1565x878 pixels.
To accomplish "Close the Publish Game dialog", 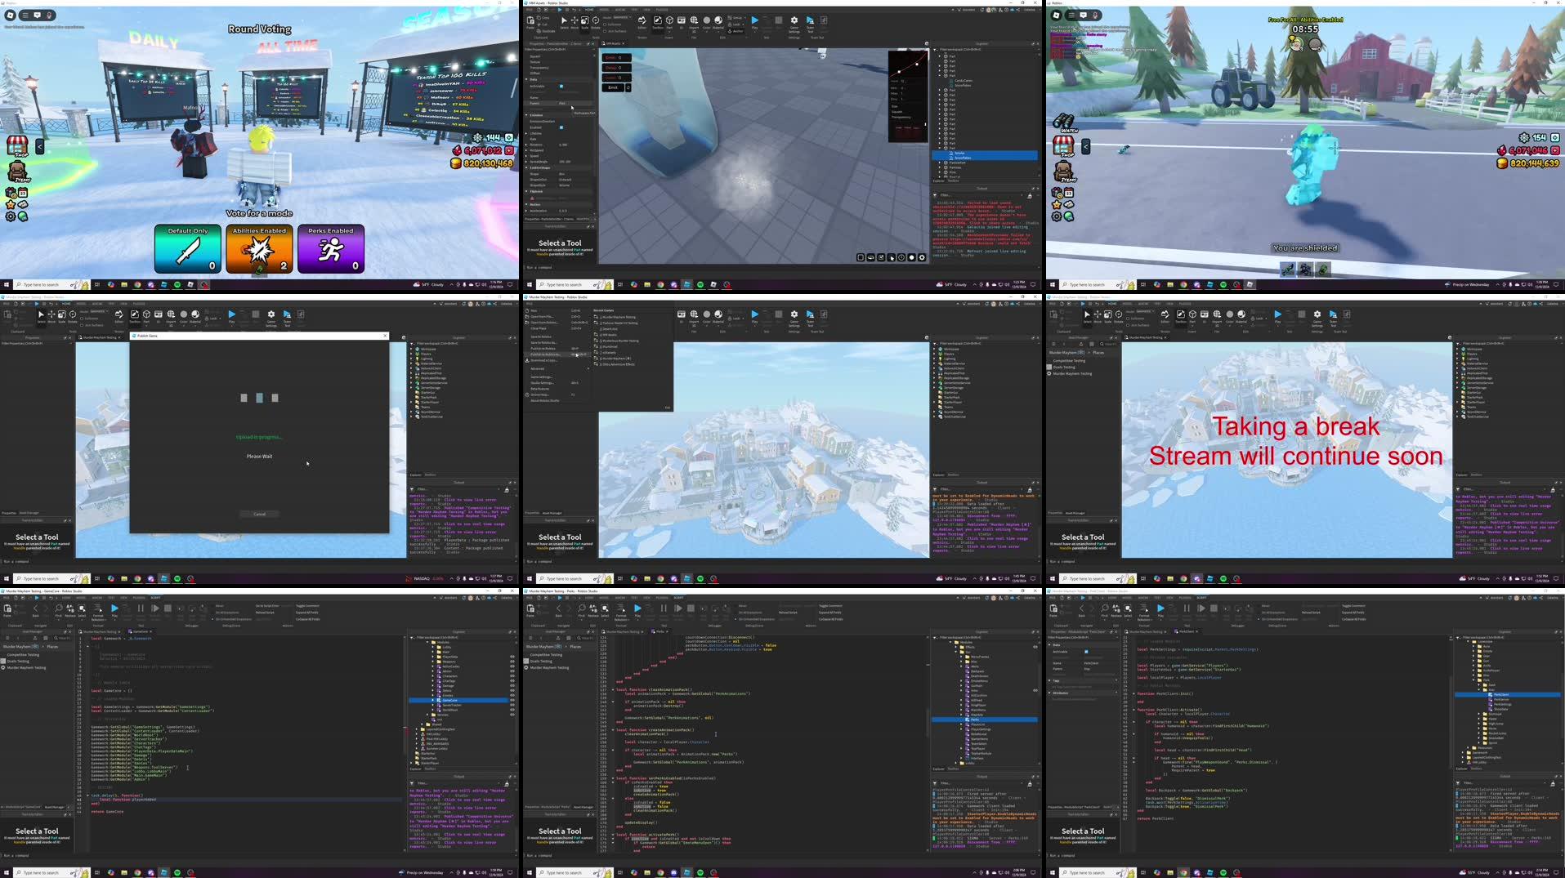I will click(386, 336).
